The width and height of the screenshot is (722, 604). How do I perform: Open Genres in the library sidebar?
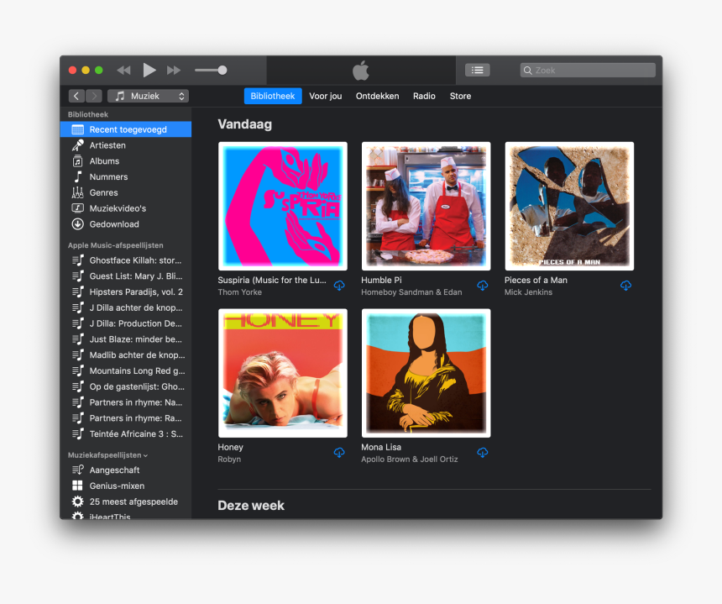[126, 192]
